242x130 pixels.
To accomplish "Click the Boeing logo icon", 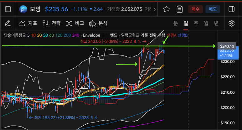I will [23, 9].
